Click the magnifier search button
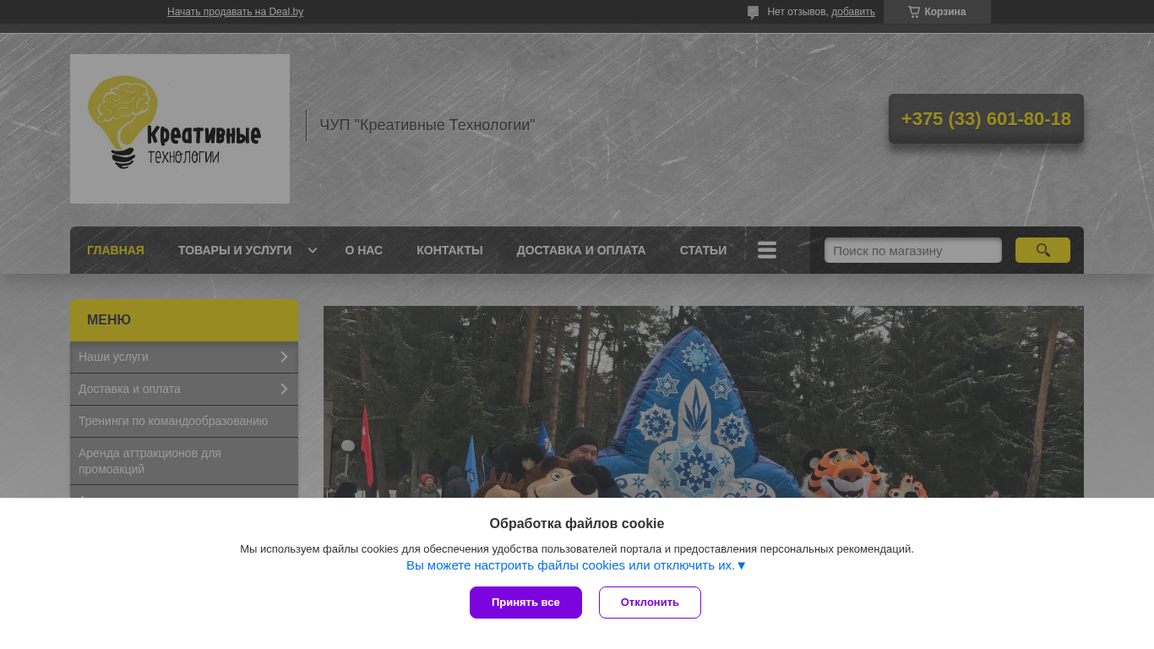 pyautogui.click(x=1042, y=250)
